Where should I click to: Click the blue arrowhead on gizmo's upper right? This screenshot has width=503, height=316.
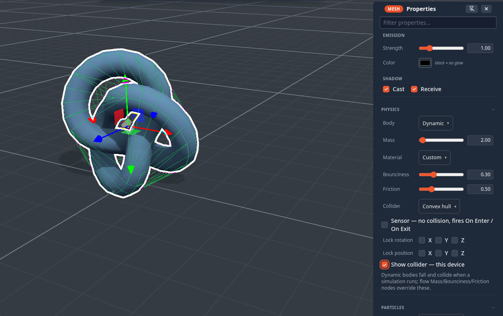[153, 115]
